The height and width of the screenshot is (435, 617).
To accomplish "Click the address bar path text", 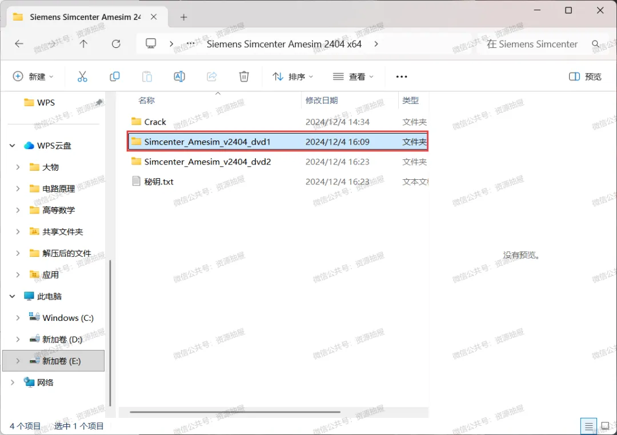I will coord(284,43).
